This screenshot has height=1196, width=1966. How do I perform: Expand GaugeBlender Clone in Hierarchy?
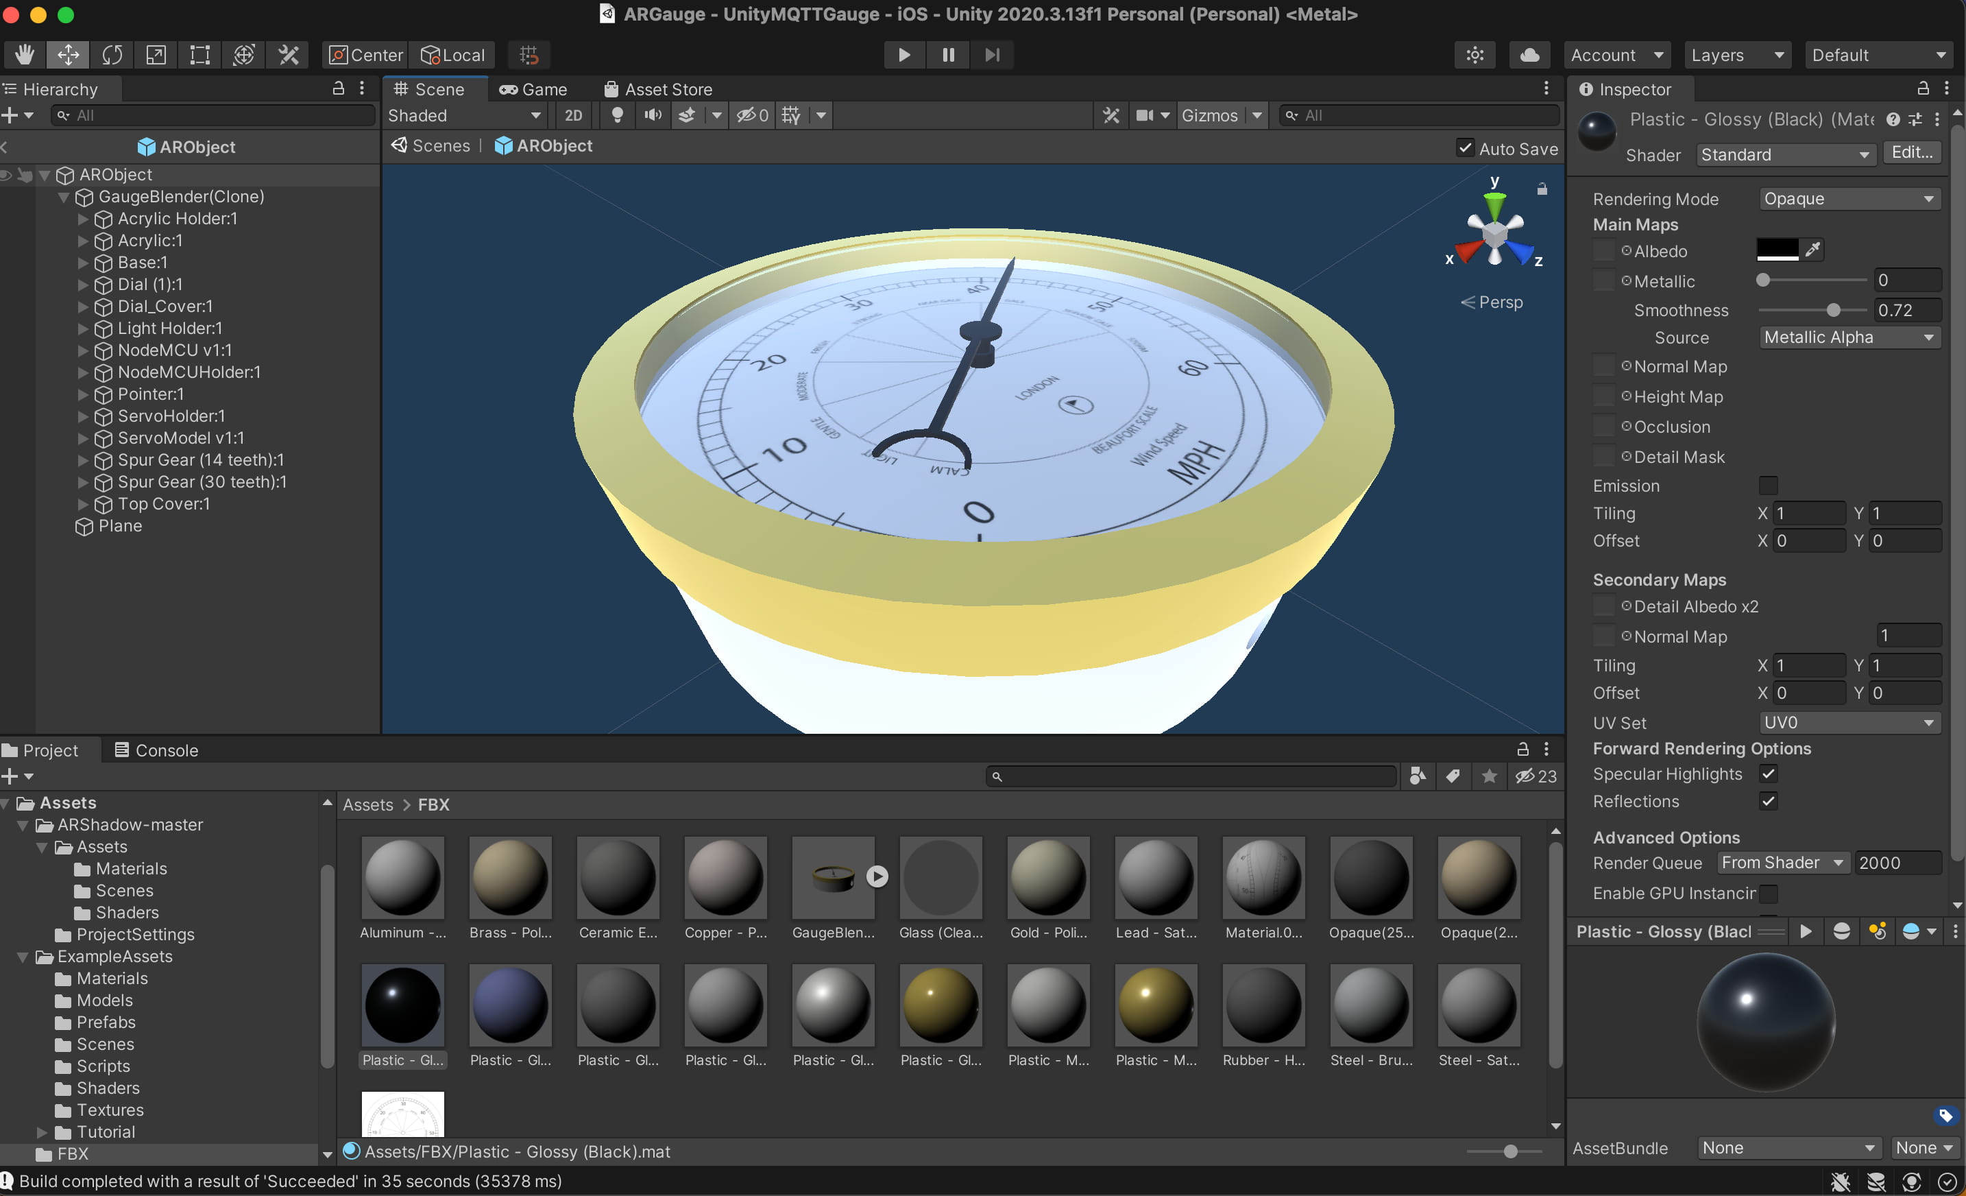pos(60,197)
